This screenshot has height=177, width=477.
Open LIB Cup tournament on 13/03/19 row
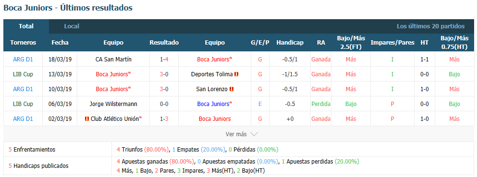pos(23,74)
